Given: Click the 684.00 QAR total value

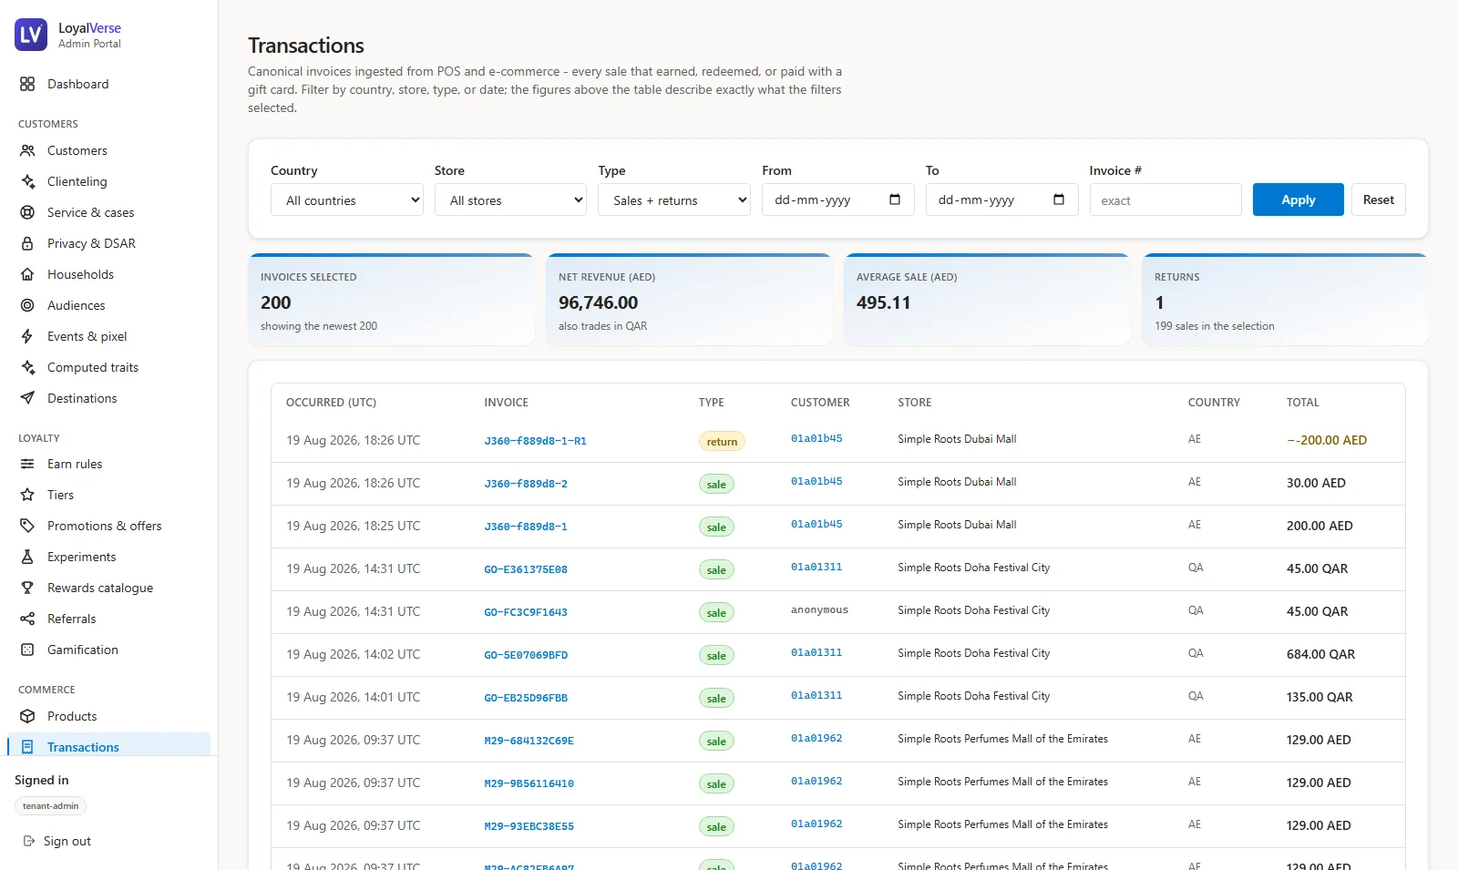Looking at the screenshot, I should (1320, 654).
